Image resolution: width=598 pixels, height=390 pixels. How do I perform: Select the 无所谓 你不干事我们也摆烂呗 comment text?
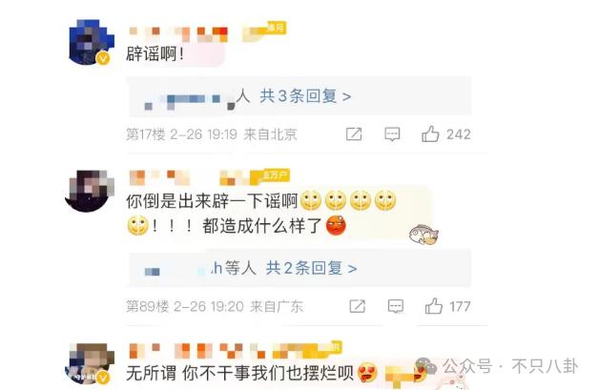tap(240, 373)
